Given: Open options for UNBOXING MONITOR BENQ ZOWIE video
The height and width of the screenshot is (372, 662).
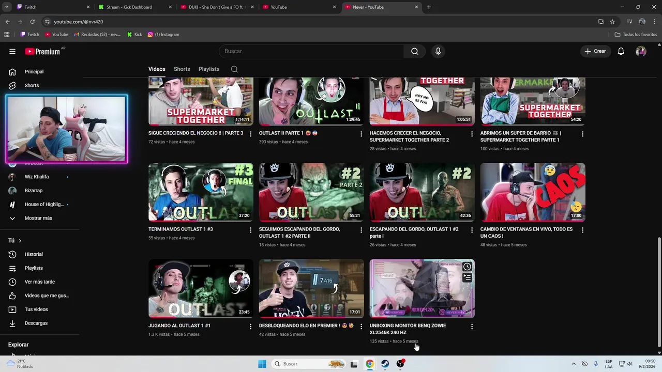Looking at the screenshot, I should coord(472,327).
